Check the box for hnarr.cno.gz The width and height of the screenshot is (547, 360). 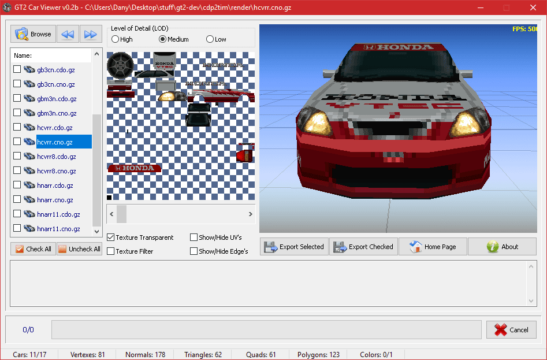coord(17,199)
